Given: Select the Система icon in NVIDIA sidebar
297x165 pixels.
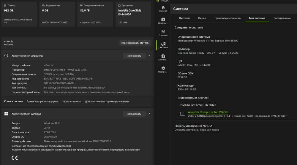Looking at the screenshot, I should click(163, 44).
